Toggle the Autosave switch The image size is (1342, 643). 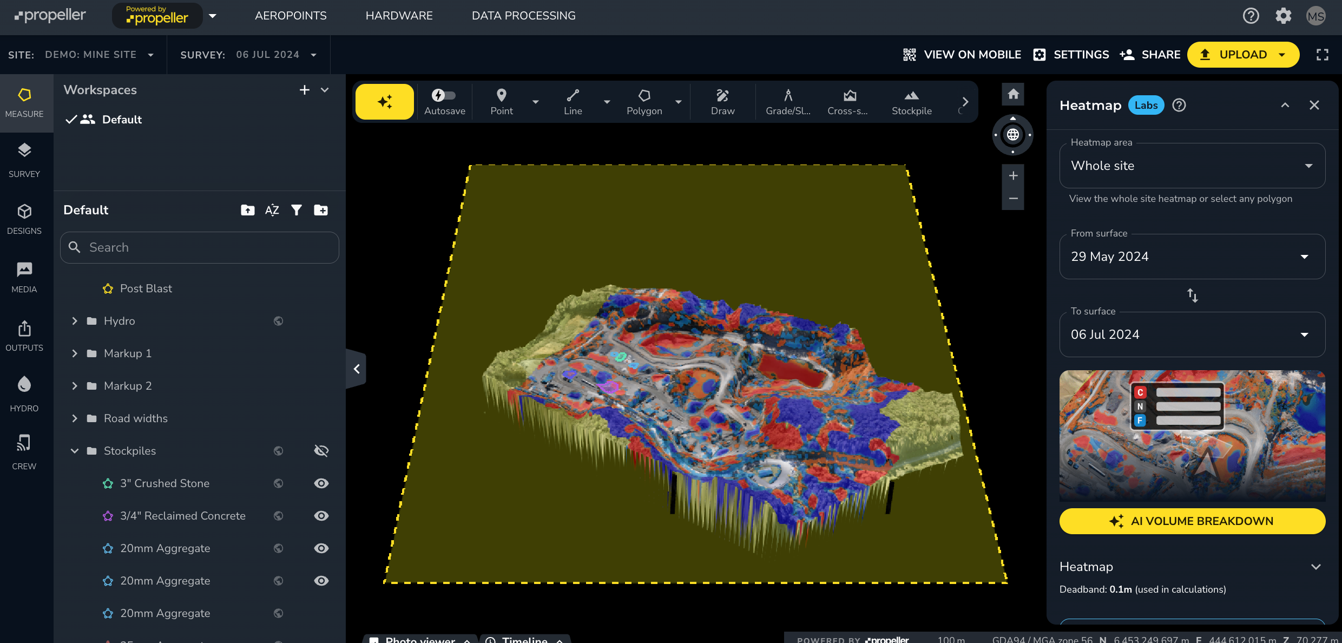pos(444,95)
